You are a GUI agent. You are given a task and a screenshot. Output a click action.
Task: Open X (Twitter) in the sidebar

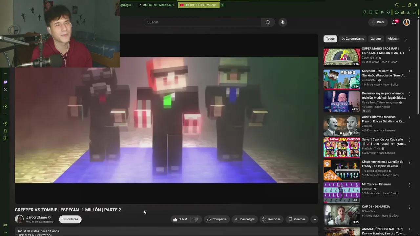click(5, 89)
